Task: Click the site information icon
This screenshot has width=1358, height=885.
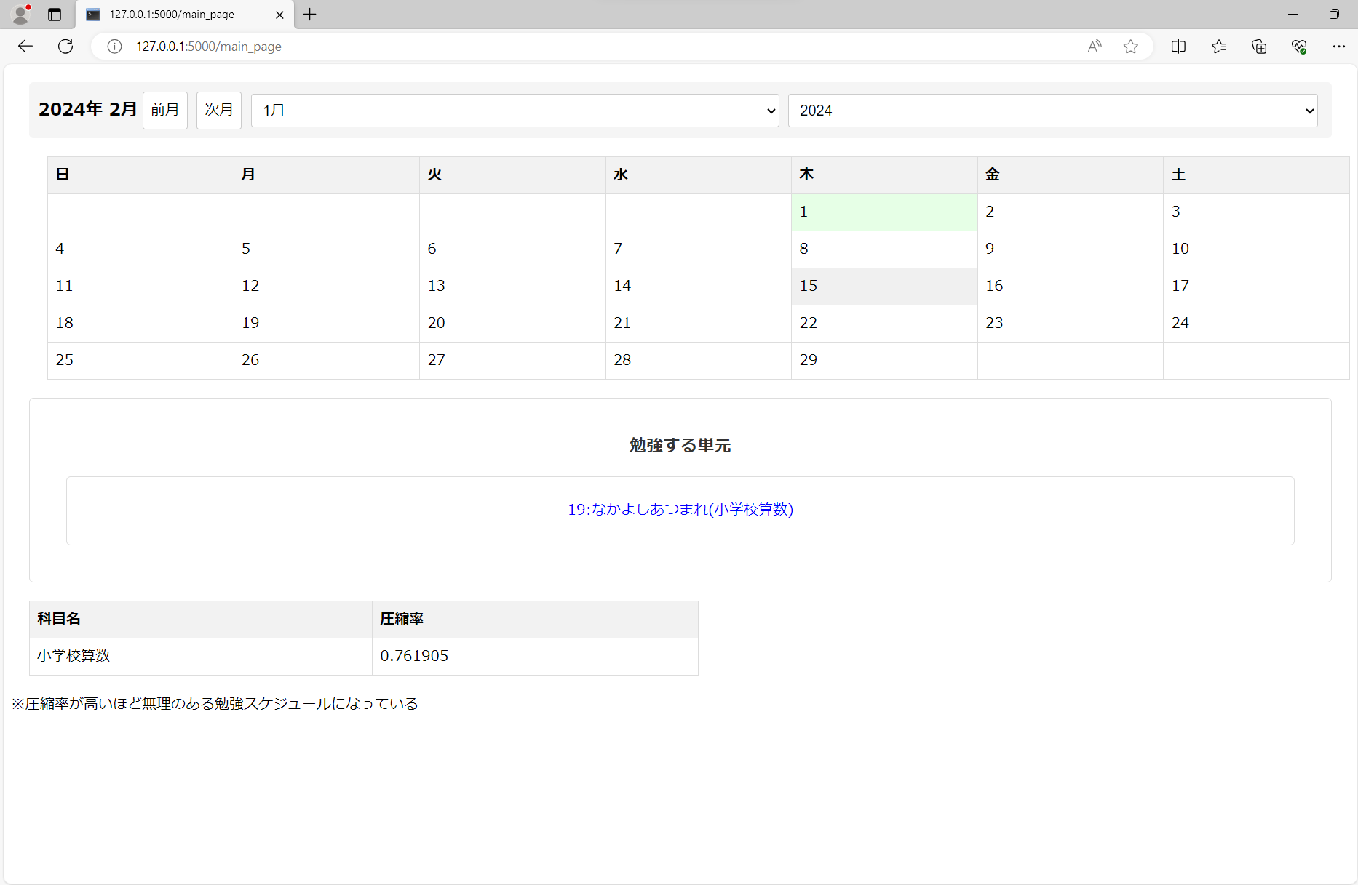Action: pyautogui.click(x=114, y=47)
